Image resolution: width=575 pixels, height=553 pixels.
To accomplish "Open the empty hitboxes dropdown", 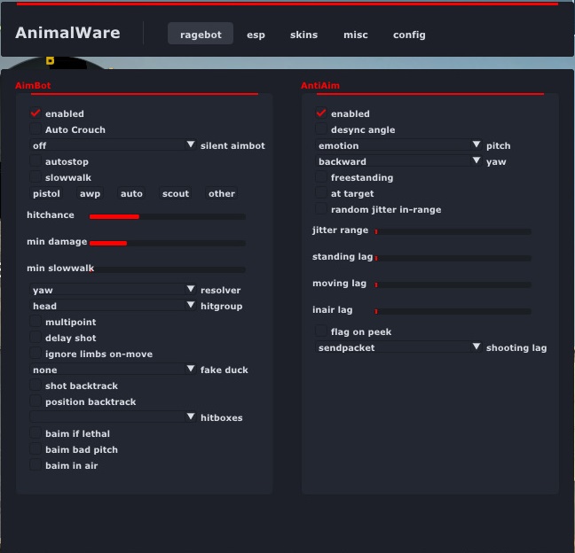I will tap(113, 417).
